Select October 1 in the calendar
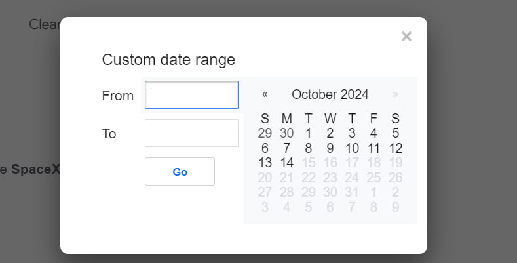The width and height of the screenshot is (517, 263). coord(309,133)
